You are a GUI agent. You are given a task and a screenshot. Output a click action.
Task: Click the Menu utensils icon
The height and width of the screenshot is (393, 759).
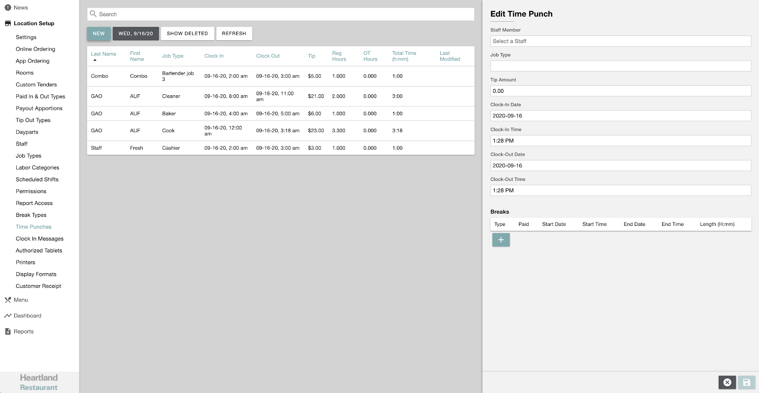8,300
